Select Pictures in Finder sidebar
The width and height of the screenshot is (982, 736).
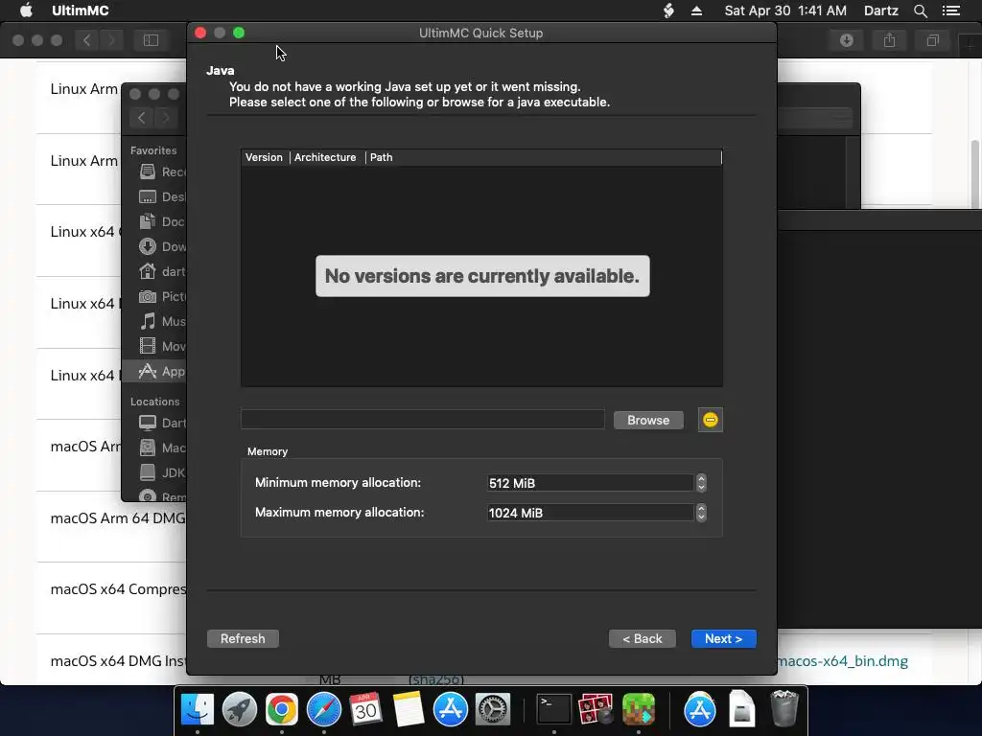click(x=161, y=296)
